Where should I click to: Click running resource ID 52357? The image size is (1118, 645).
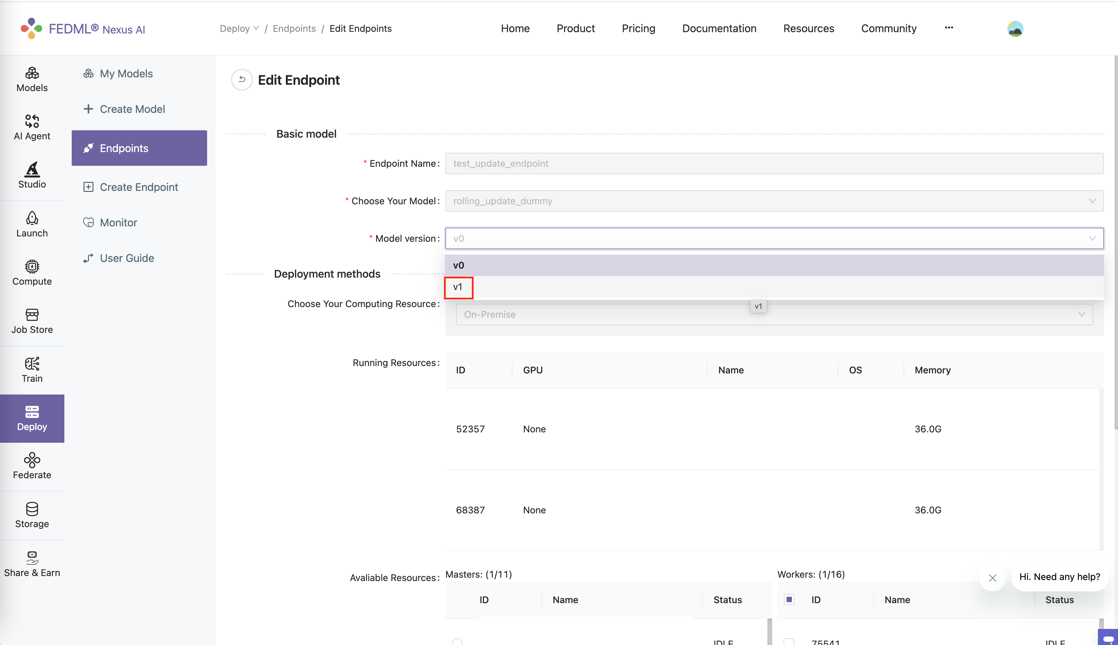pos(470,429)
